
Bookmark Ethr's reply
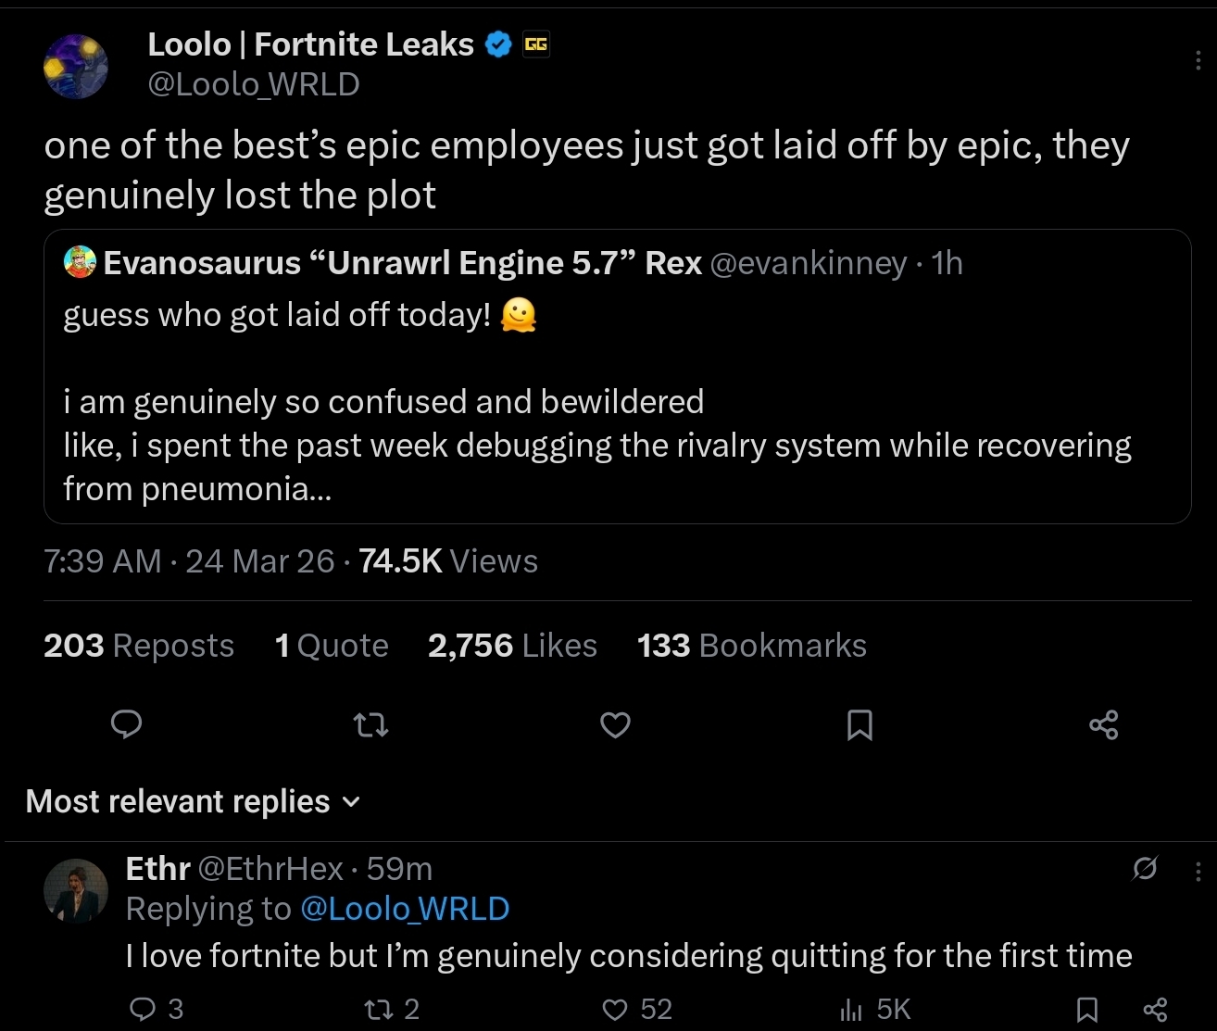click(1087, 1009)
